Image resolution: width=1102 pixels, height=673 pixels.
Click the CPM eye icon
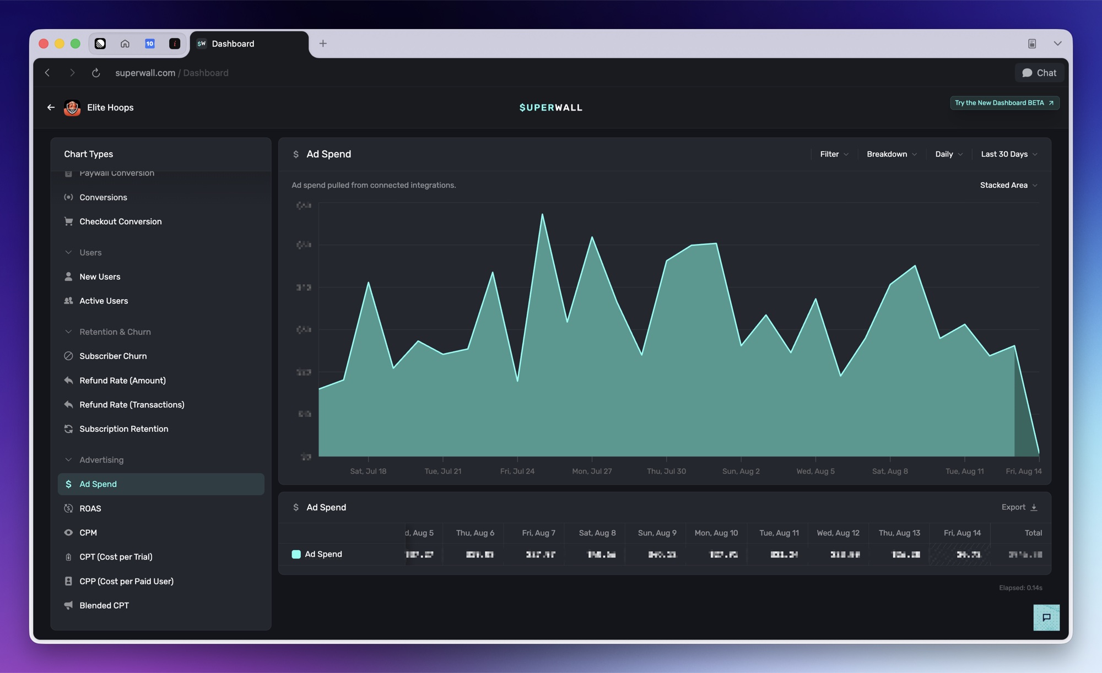pos(68,533)
